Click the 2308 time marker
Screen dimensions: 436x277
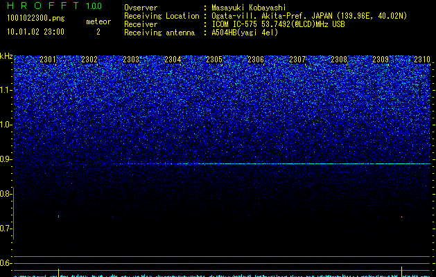pos(339,60)
